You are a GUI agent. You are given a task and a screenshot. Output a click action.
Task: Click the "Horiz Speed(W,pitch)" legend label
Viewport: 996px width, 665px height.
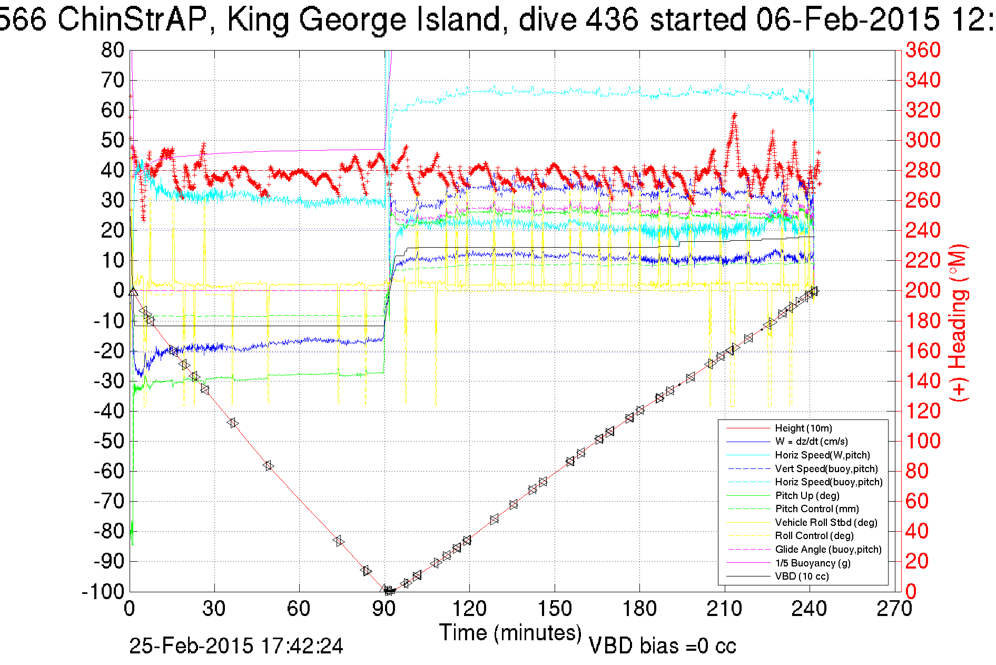(x=822, y=455)
